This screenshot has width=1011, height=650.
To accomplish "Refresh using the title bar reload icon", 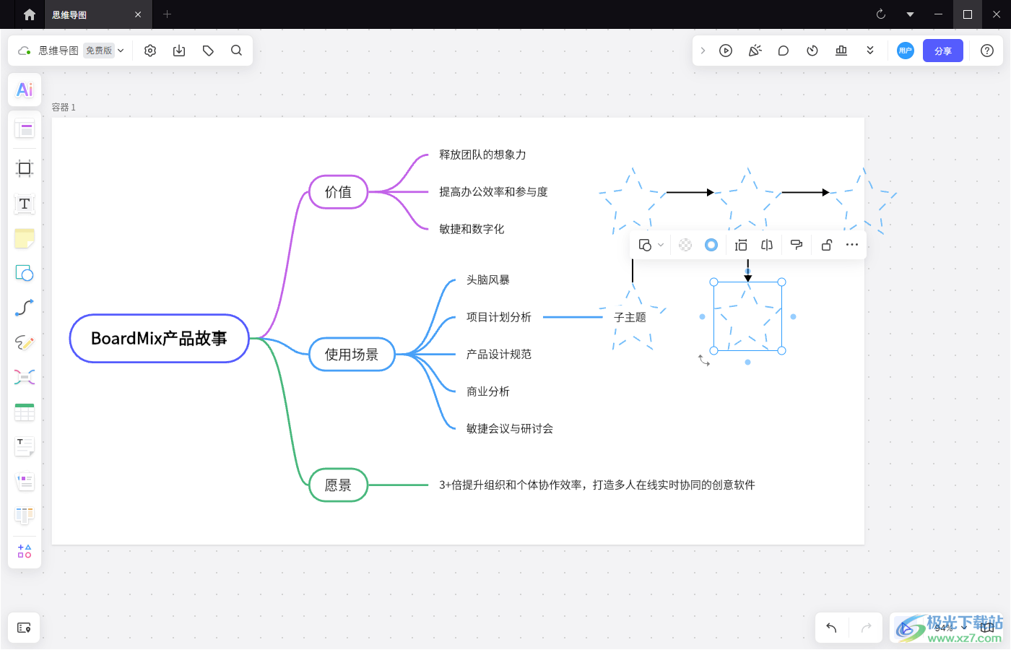I will (881, 14).
